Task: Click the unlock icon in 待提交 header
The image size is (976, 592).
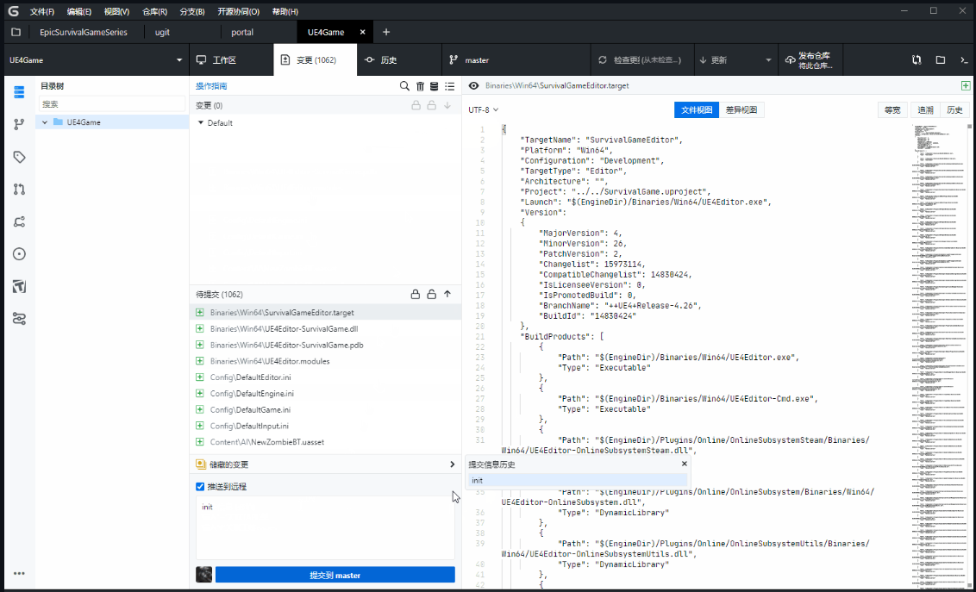Action: coord(431,294)
